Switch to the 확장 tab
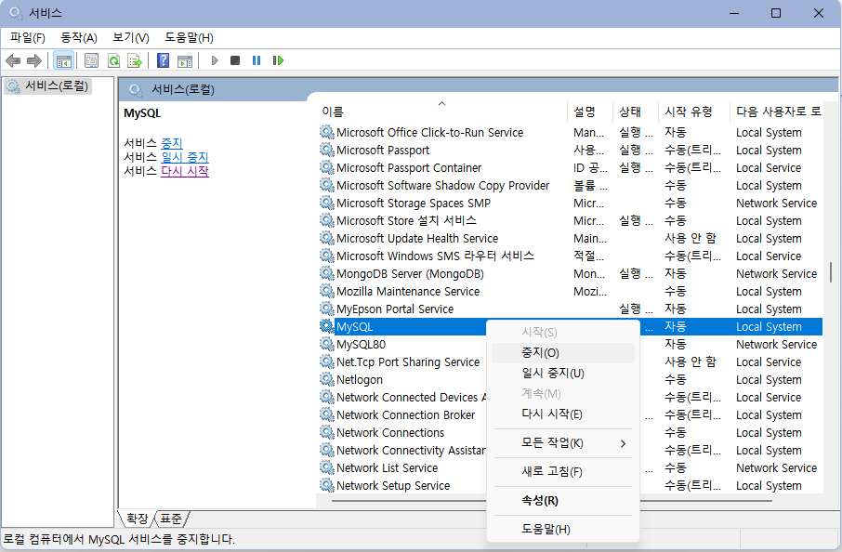 138,519
